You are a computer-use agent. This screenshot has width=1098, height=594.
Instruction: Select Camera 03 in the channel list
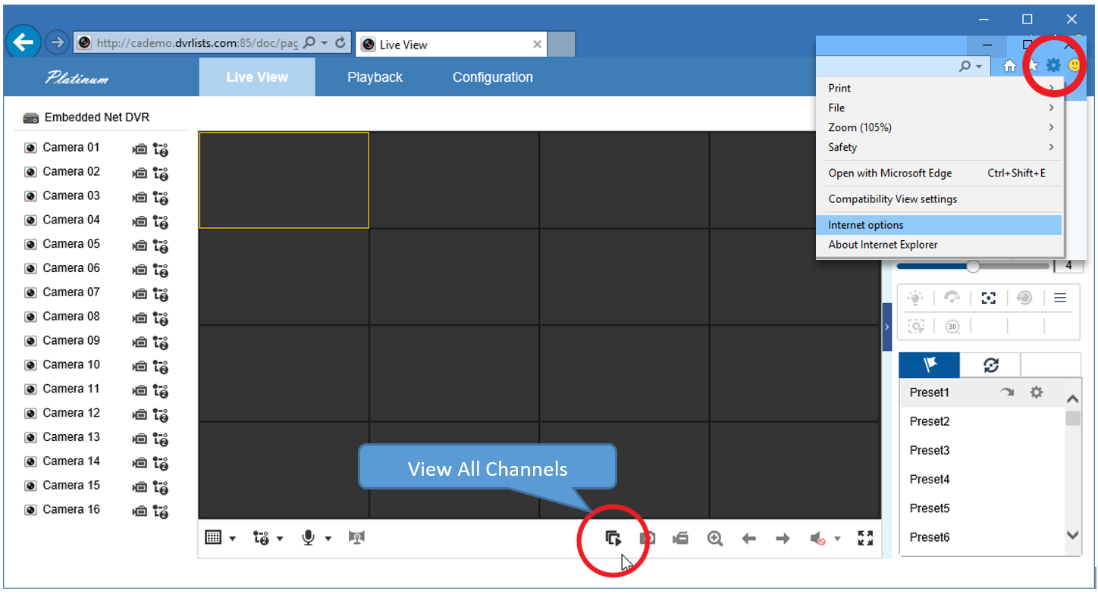click(x=71, y=195)
